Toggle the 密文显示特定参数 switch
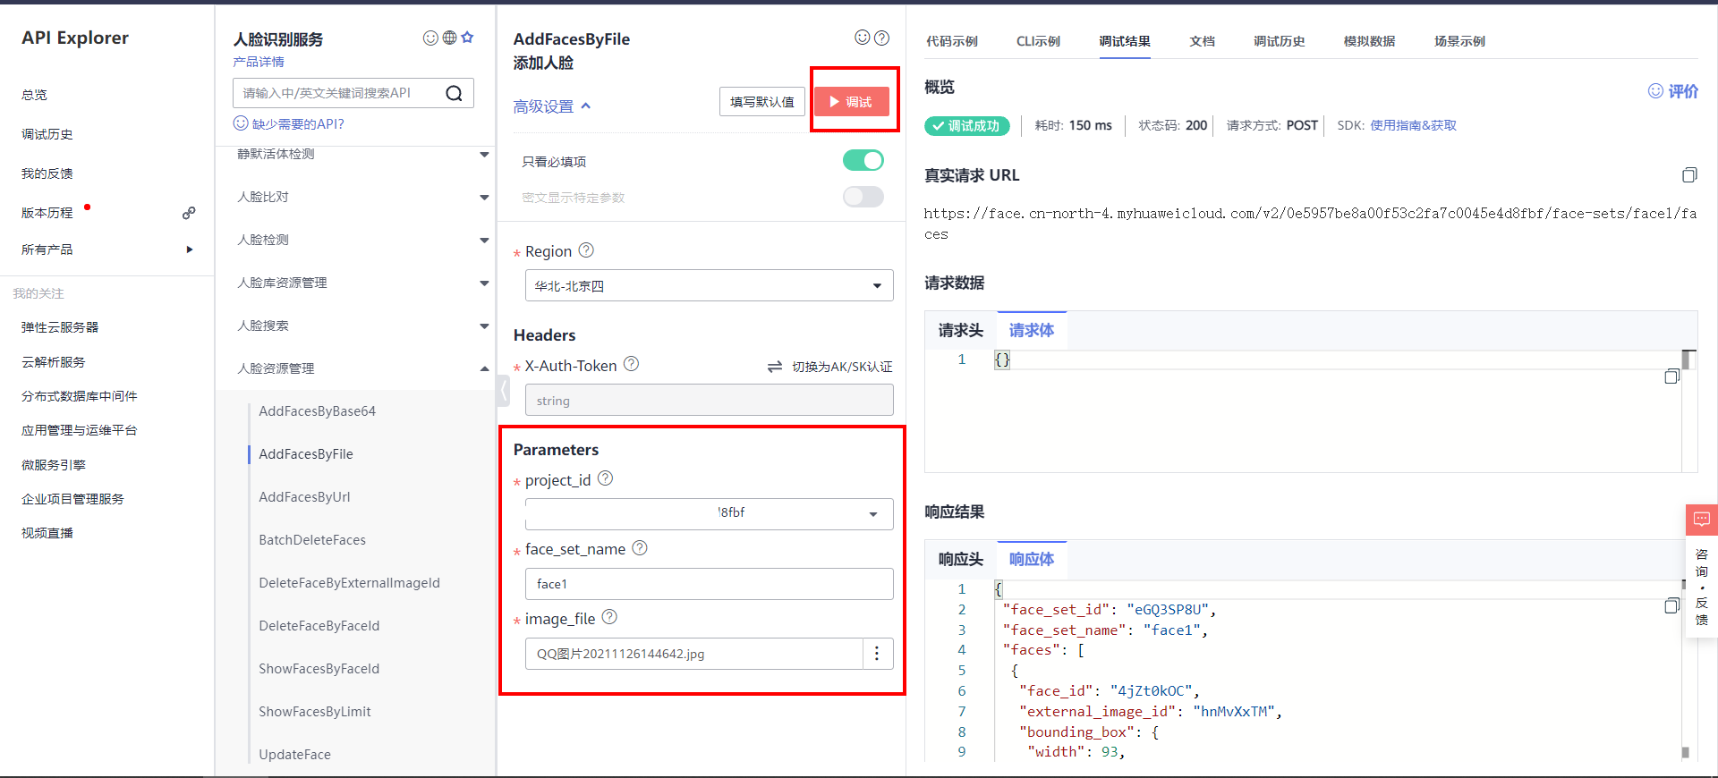 [863, 197]
